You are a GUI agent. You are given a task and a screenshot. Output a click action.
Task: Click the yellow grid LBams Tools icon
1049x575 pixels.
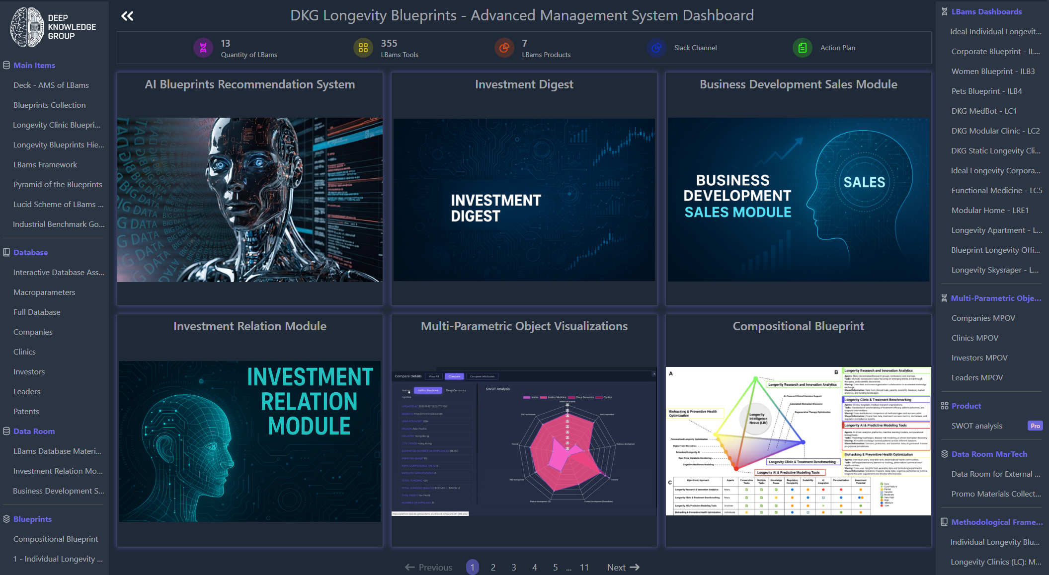pos(363,48)
